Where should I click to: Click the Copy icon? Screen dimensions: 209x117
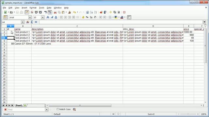click(59, 12)
